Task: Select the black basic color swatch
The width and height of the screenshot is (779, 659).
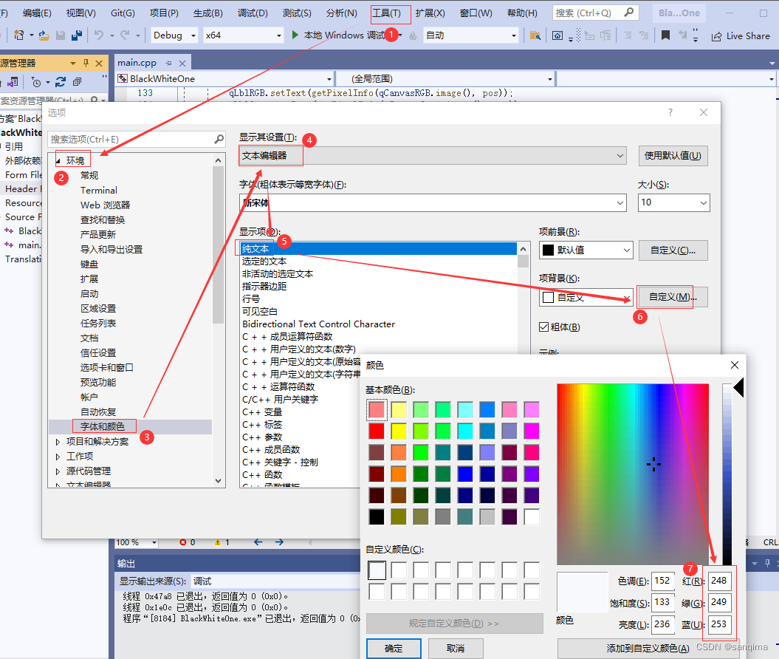Action: 377,517
